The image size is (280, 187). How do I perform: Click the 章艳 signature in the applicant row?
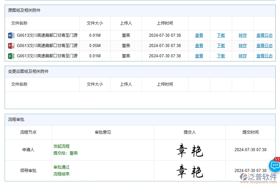point(190,150)
